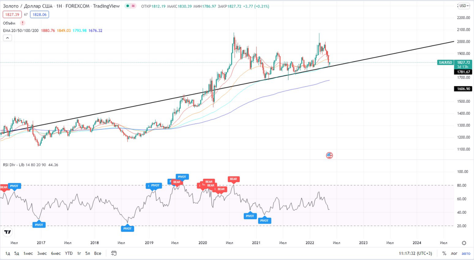Viewport: 474px width, 260px height.
Task: Select the 5л time range
Action: (x=87, y=253)
